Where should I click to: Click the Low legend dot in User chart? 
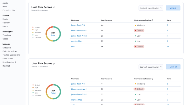coord(33,93)
